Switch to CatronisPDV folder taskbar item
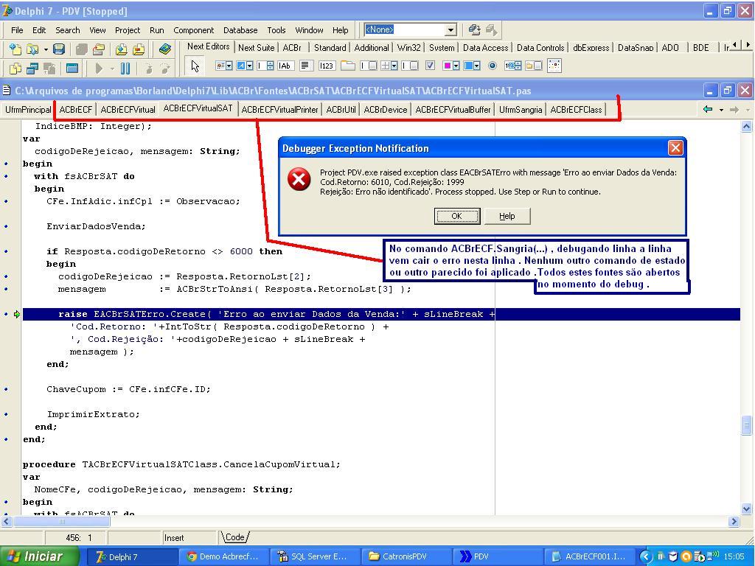 405,556
